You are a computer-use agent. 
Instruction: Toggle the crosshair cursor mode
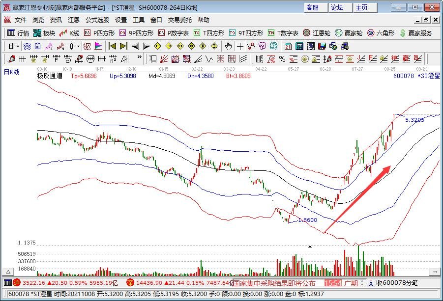click(x=239, y=46)
